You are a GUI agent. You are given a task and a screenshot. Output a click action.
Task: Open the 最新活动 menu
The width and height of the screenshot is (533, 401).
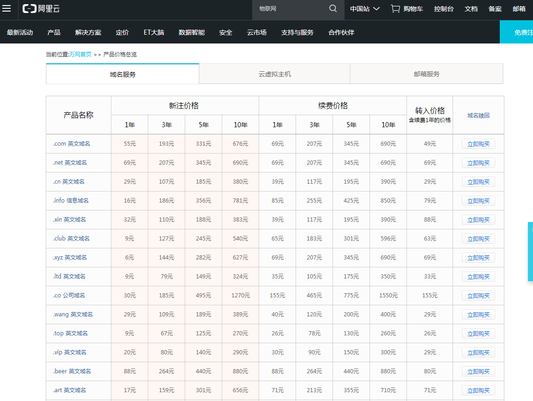[20, 32]
